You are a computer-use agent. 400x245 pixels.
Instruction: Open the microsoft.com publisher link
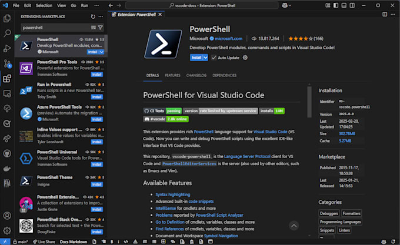[x=229, y=39]
